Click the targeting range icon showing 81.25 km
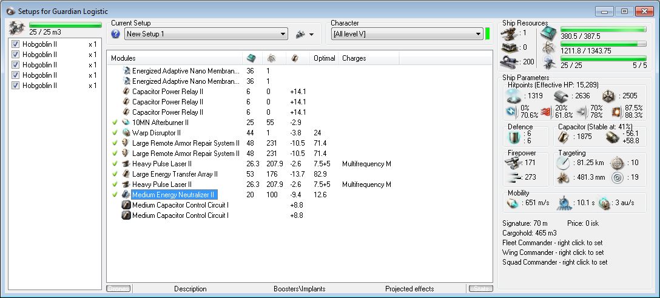 [x=563, y=163]
